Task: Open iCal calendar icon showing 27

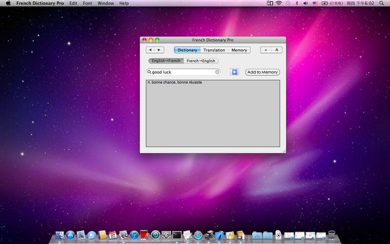Action: pyautogui.click(x=113, y=235)
